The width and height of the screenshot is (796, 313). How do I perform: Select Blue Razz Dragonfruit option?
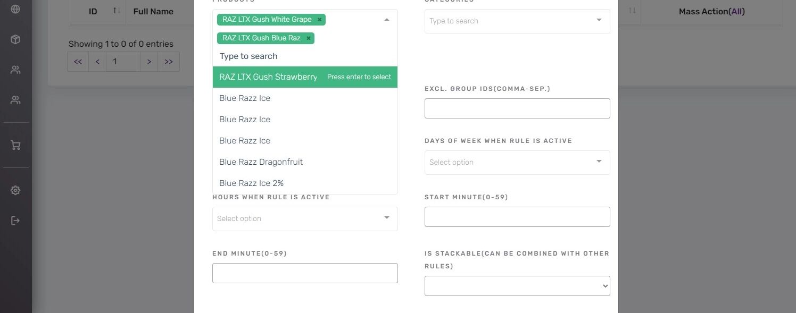pyautogui.click(x=305, y=162)
